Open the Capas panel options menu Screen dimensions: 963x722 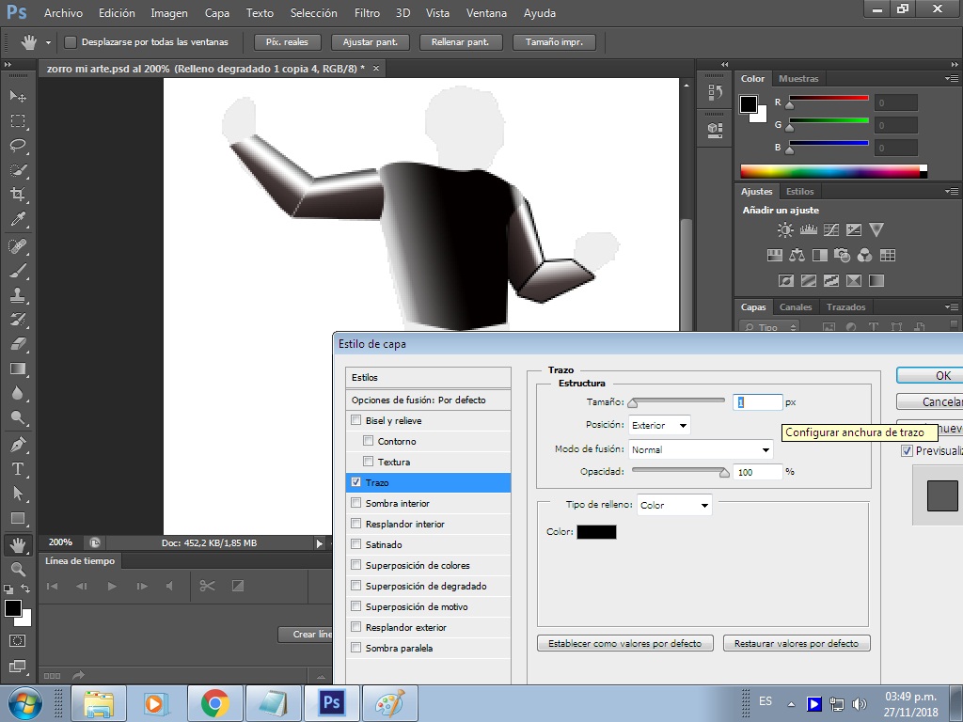[x=952, y=307]
